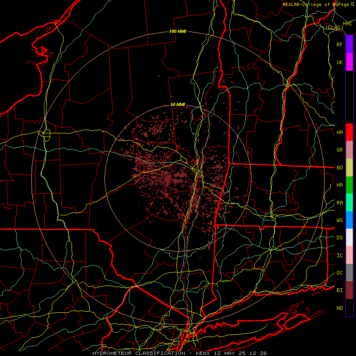Click the UK magenta legend swatch
356x356 pixels.
click(x=349, y=62)
